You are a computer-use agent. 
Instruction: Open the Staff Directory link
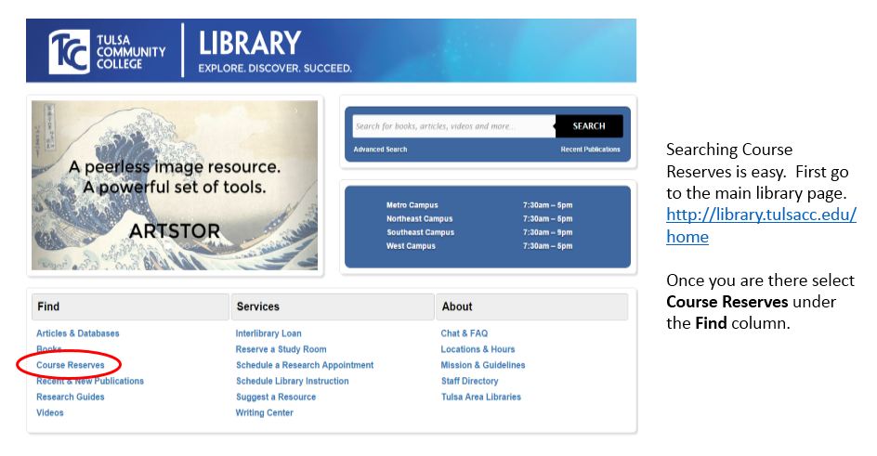470,381
